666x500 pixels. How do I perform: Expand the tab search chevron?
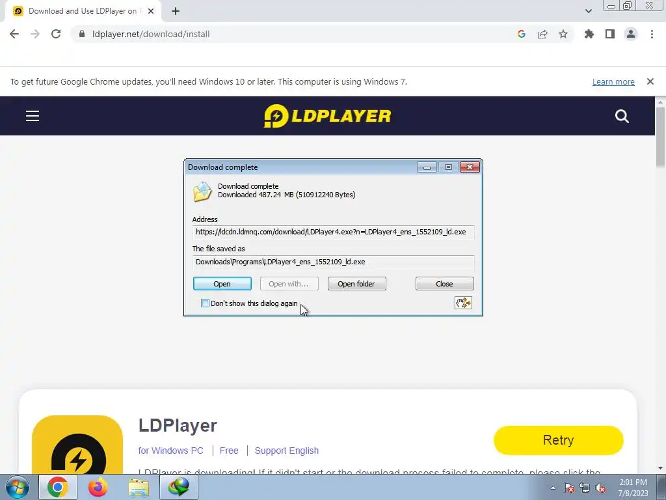click(x=588, y=11)
